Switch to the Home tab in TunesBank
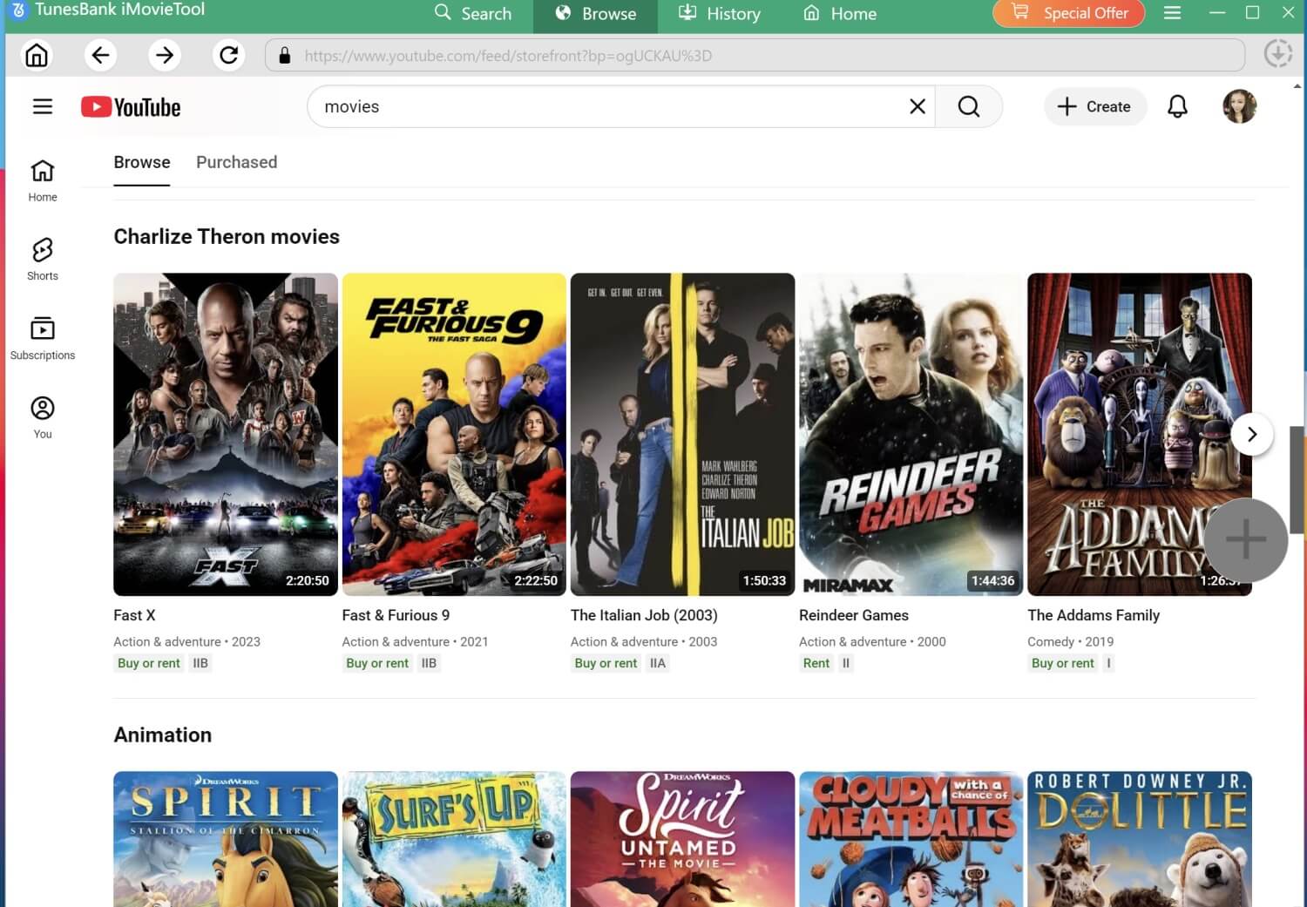Image resolution: width=1307 pixels, height=907 pixels. [x=840, y=14]
